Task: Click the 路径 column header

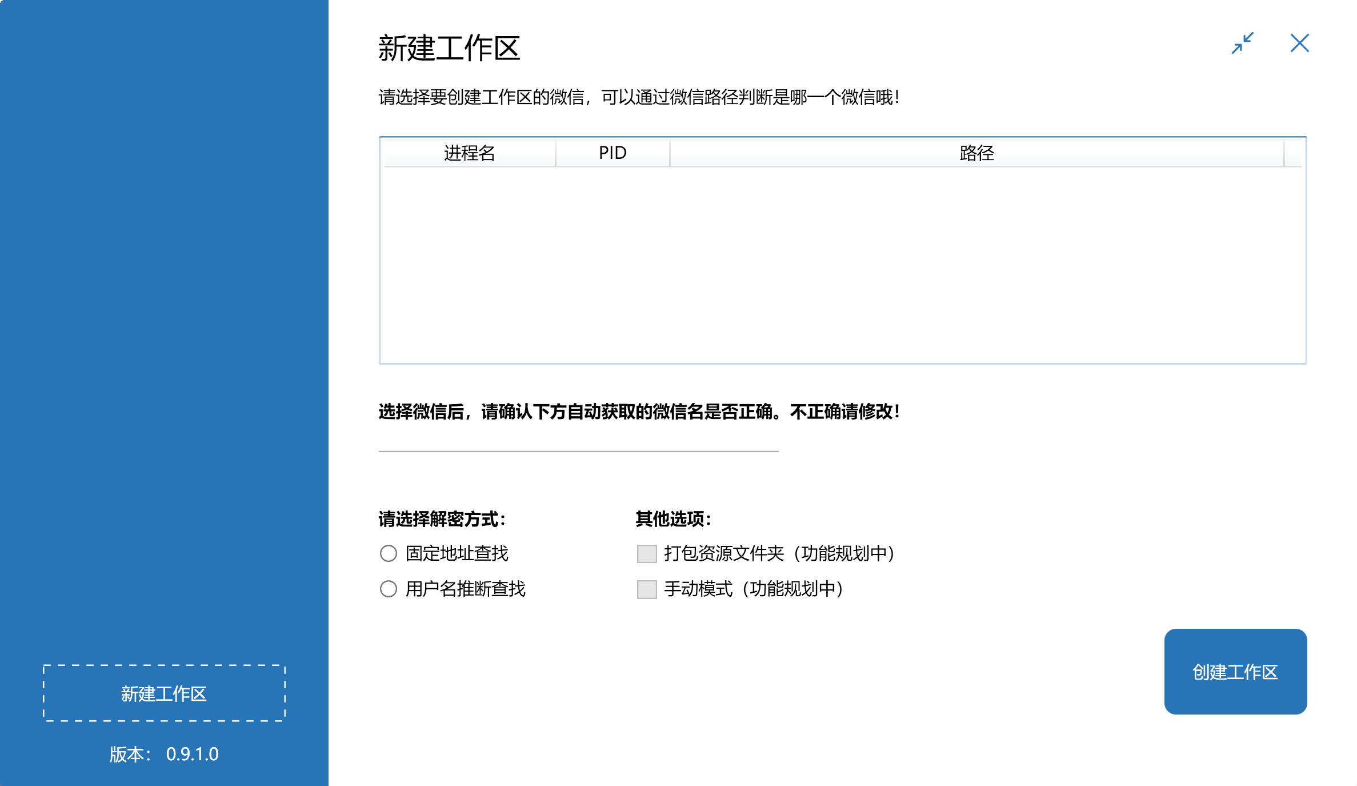Action: click(x=977, y=153)
